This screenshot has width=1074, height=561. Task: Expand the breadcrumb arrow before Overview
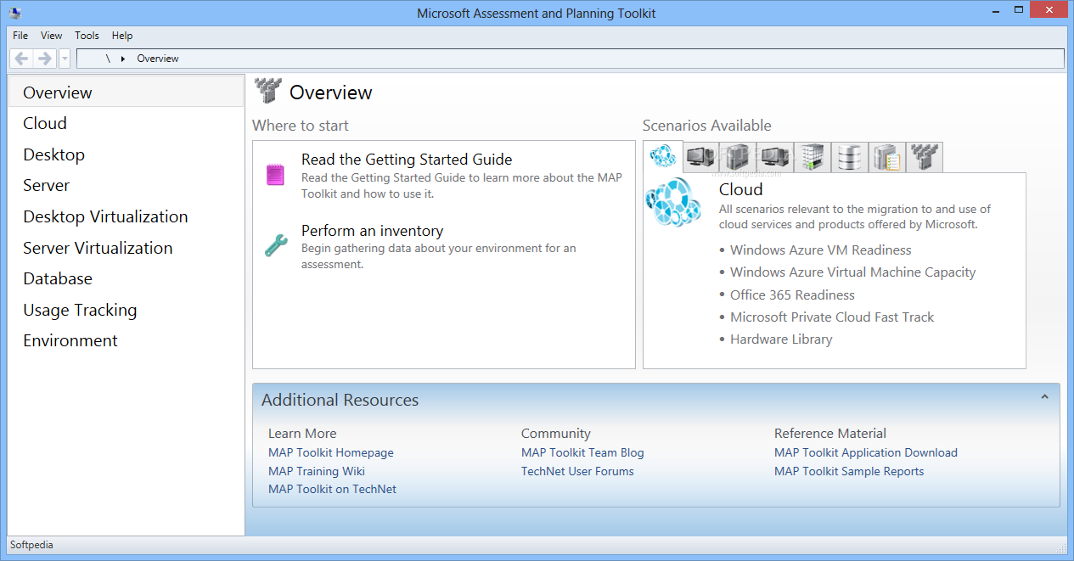pos(123,59)
